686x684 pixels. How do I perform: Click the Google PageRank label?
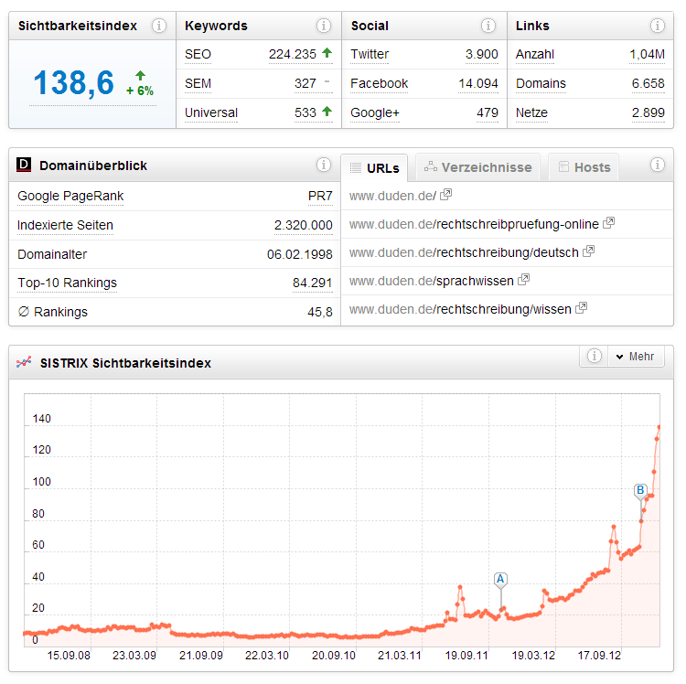click(70, 197)
